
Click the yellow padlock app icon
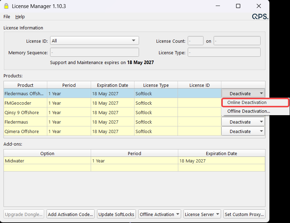pyautogui.click(x=6, y=6)
